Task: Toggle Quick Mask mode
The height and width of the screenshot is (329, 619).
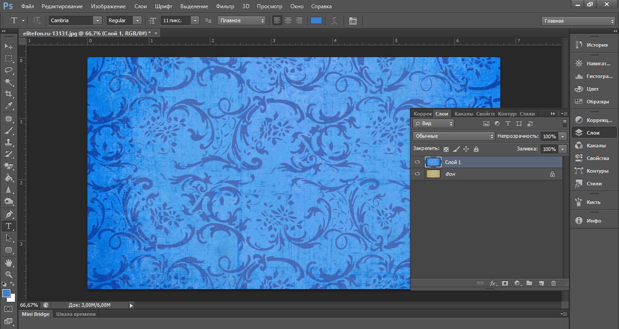Action: coord(9,309)
